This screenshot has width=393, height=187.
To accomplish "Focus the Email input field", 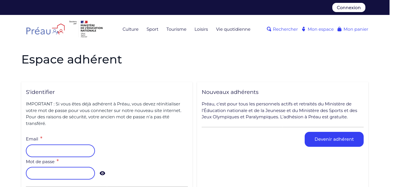I will tap(60, 151).
